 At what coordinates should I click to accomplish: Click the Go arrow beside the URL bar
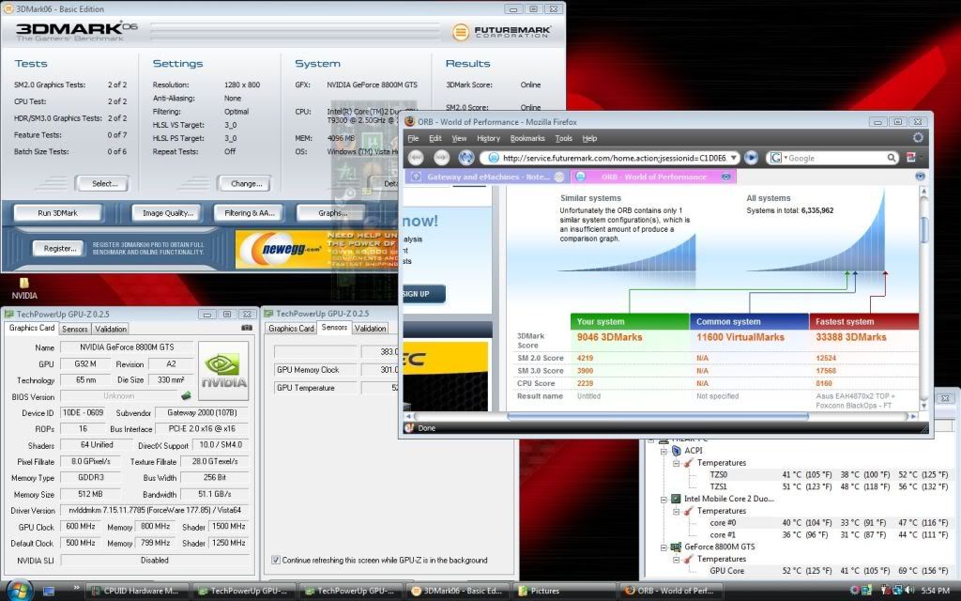[752, 158]
